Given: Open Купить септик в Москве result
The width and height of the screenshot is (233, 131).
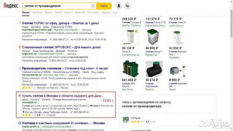Looking at the screenshot, I should click(x=63, y=96).
